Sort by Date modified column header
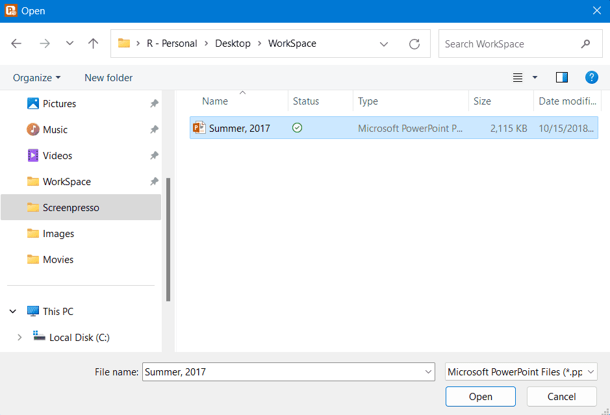The width and height of the screenshot is (610, 415). 567,101
